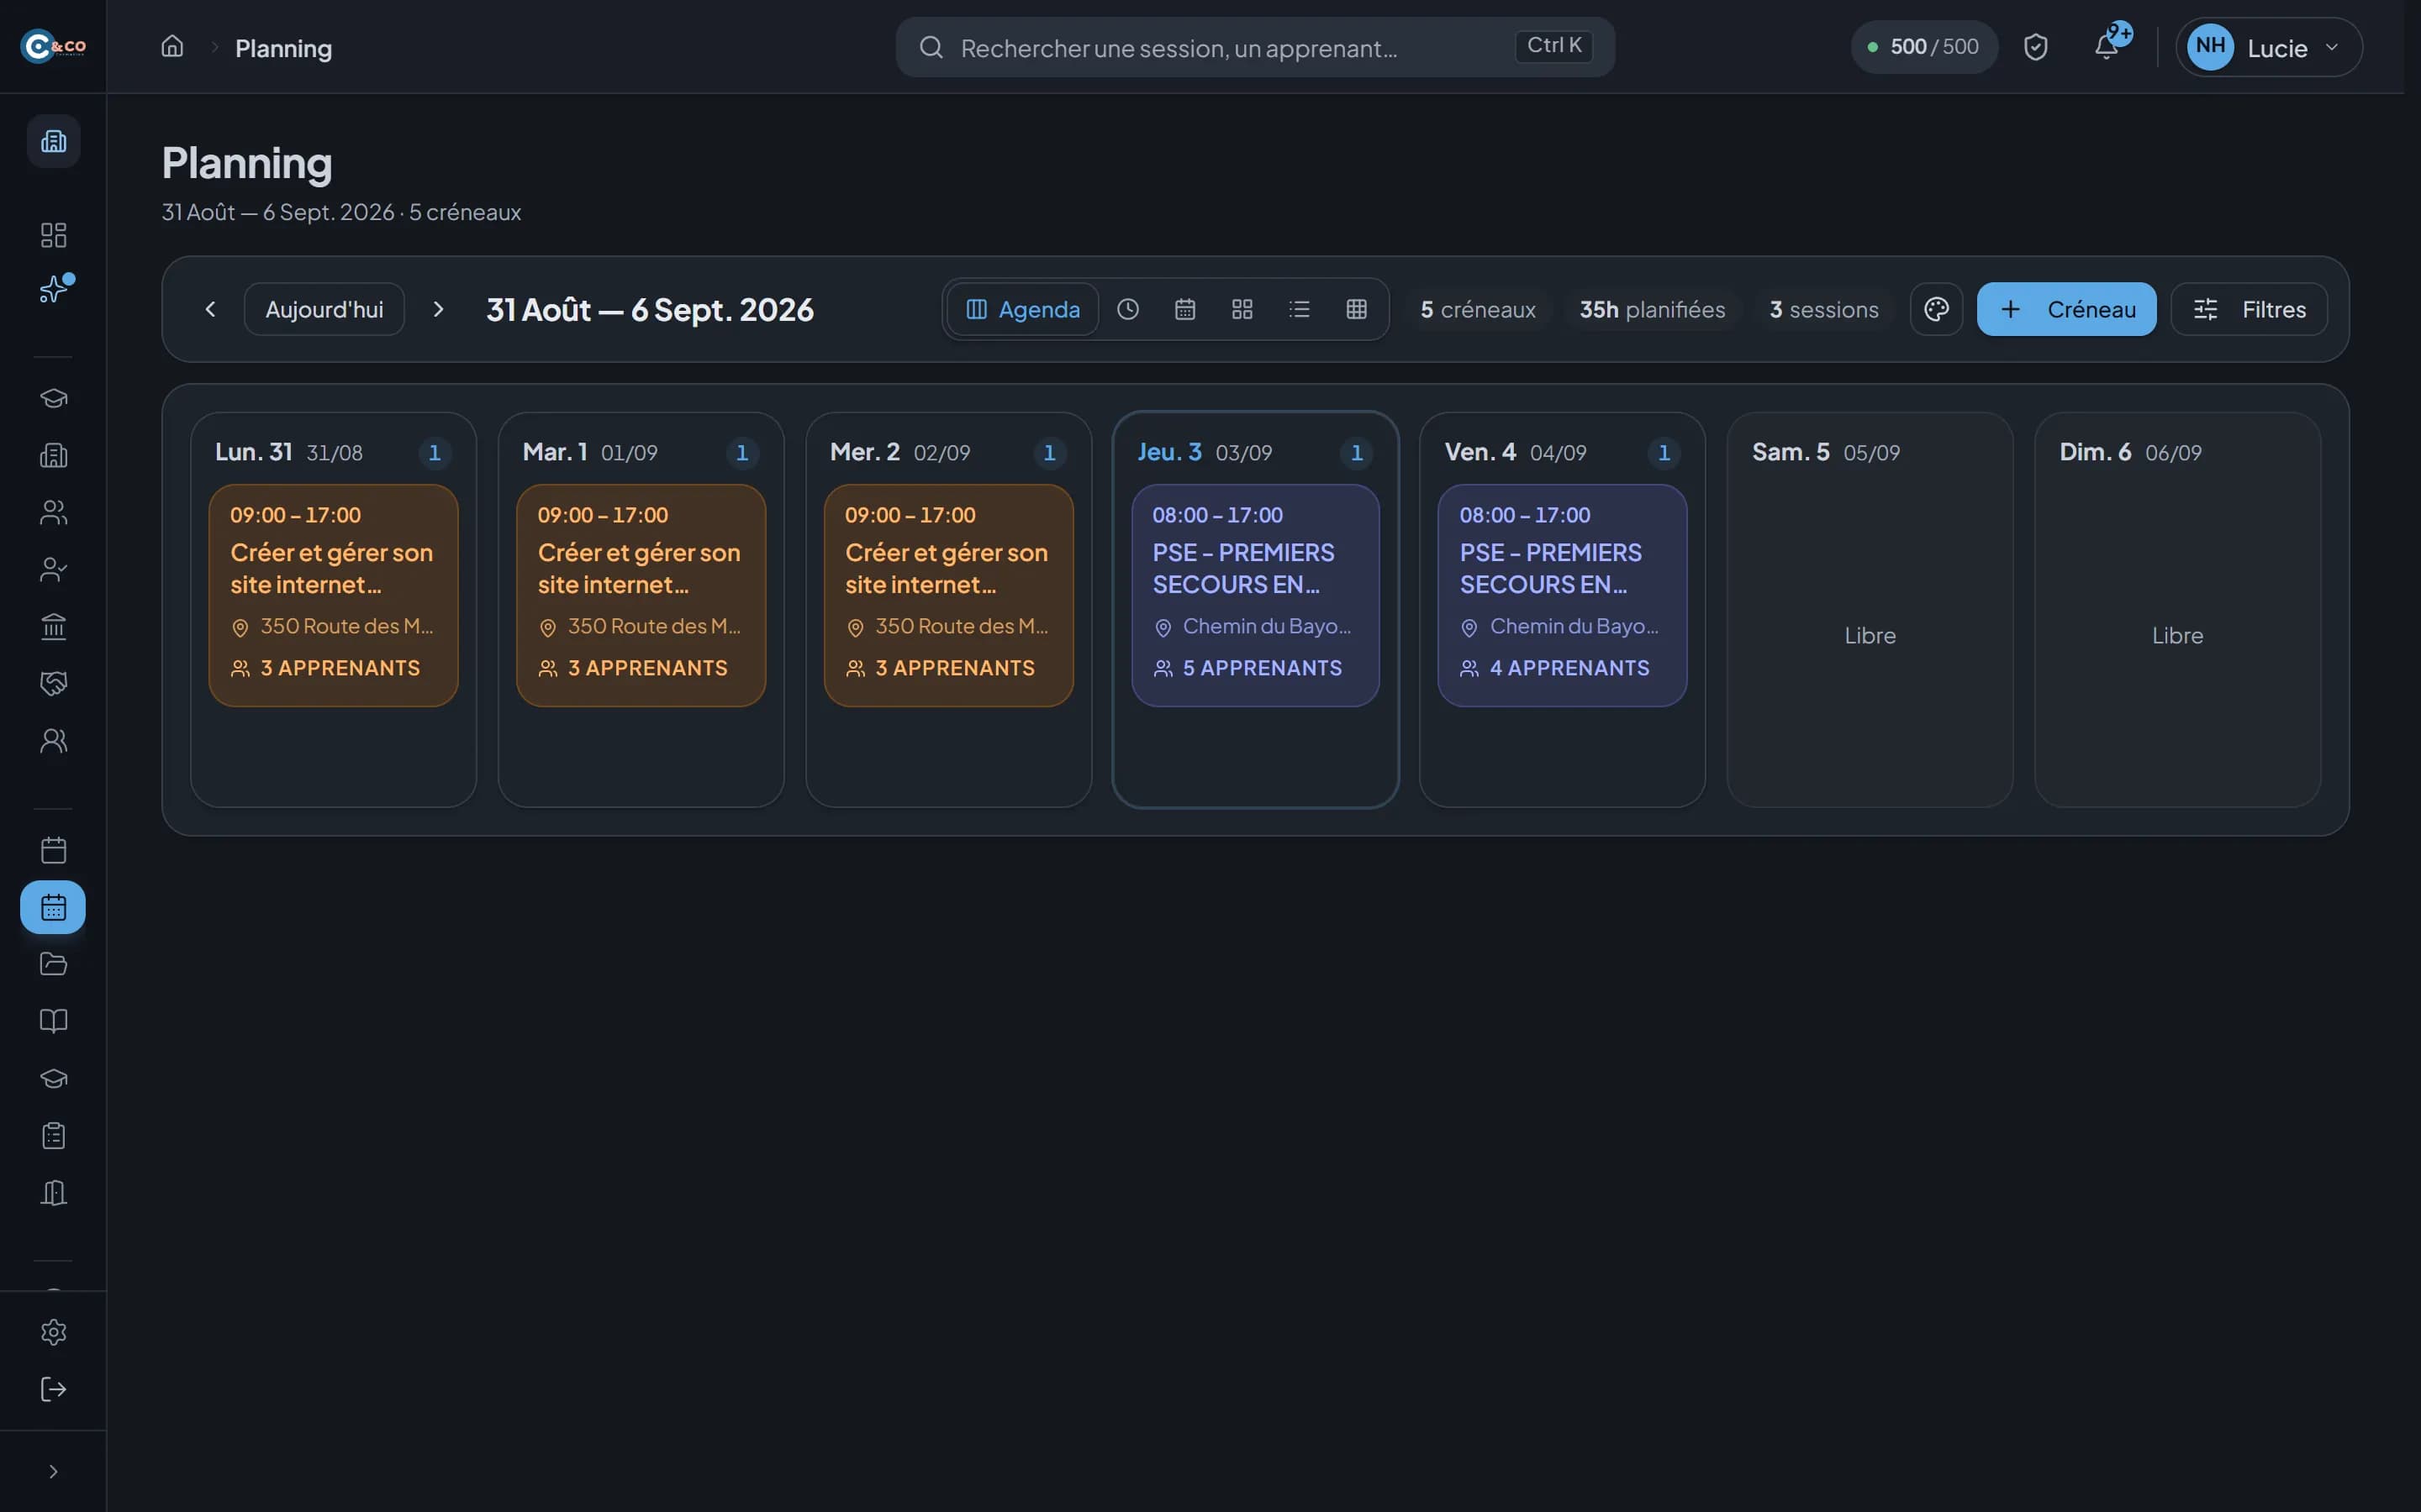The width and height of the screenshot is (2421, 1512).
Task: Open the Lucie user account dropdown
Action: point(2269,47)
